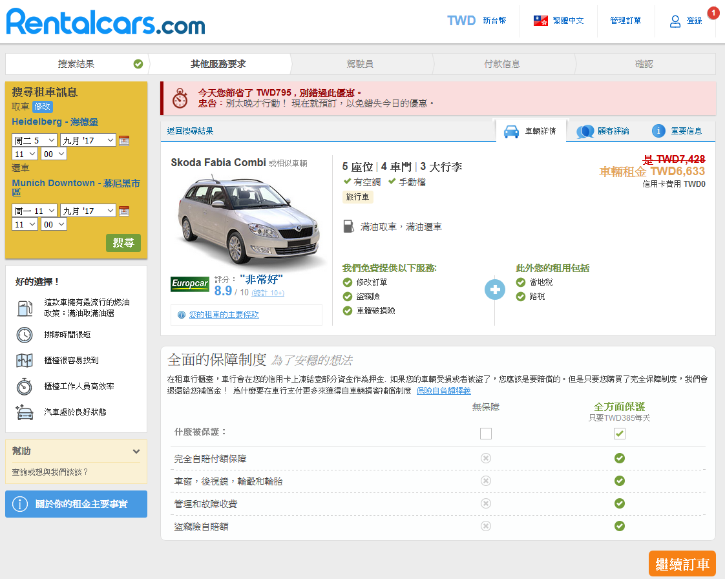Open 關於你的租金主要事實 info button

pos(76,504)
